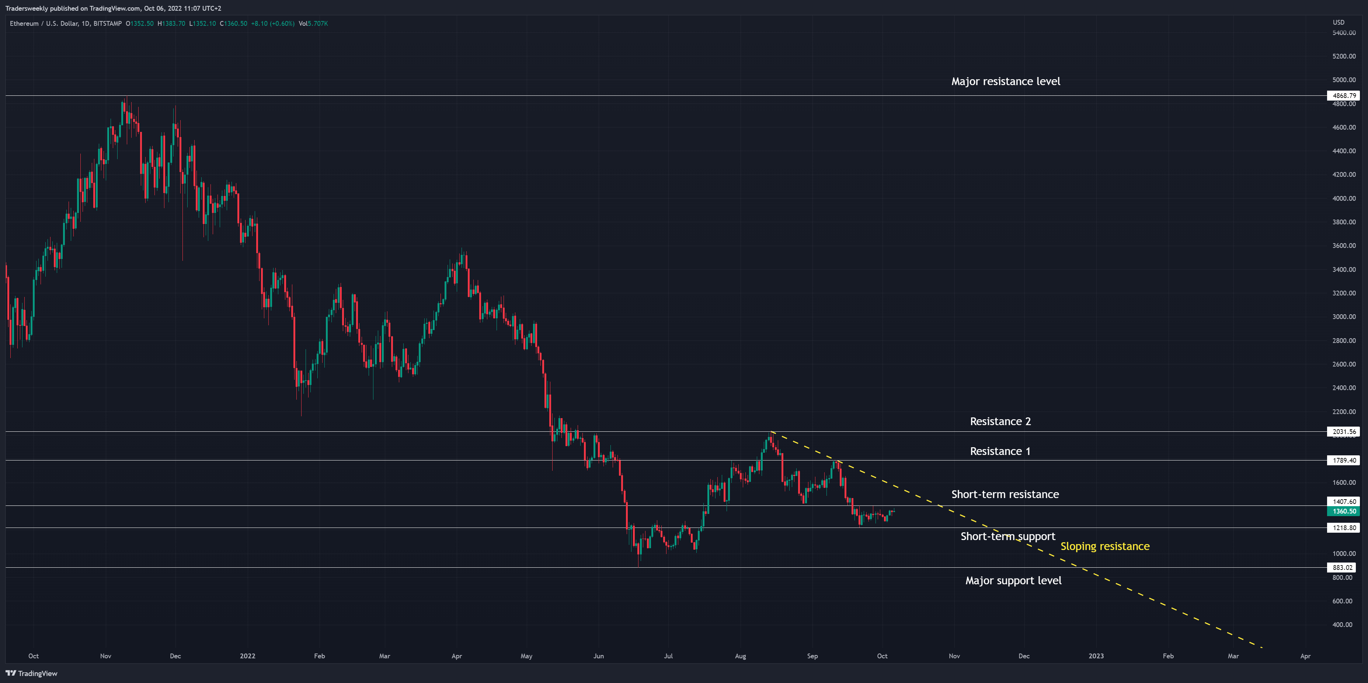This screenshot has width=1368, height=683.
Task: Click 'Aug' on the time axis
Action: coord(740,656)
